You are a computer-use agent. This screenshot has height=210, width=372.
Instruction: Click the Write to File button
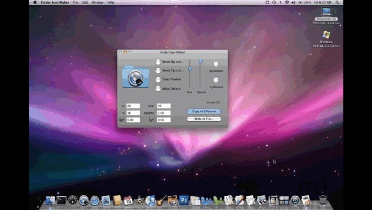click(204, 119)
